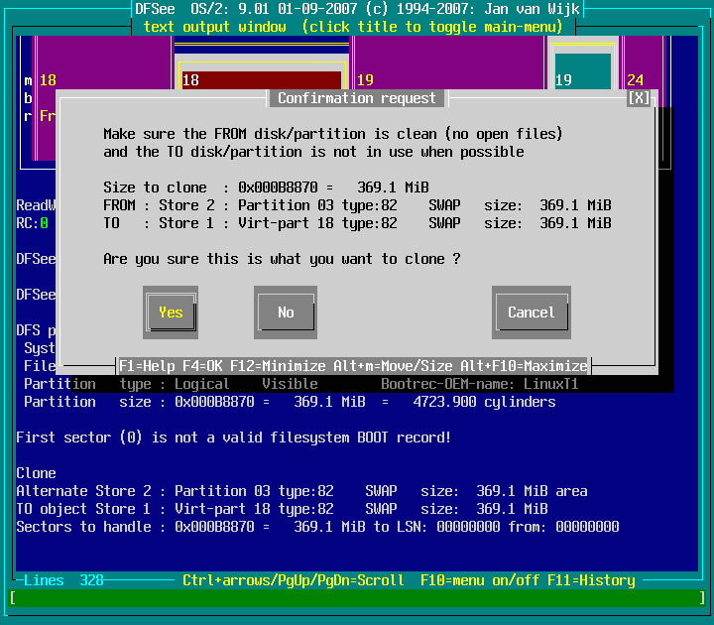The height and width of the screenshot is (625, 714).
Task: Confirm the clone with the Yes button
Action: 171,312
